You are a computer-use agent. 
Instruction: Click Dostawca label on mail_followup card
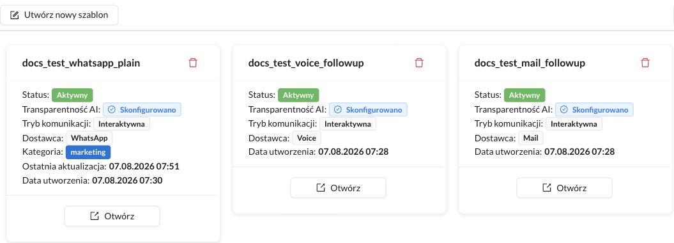click(495, 138)
